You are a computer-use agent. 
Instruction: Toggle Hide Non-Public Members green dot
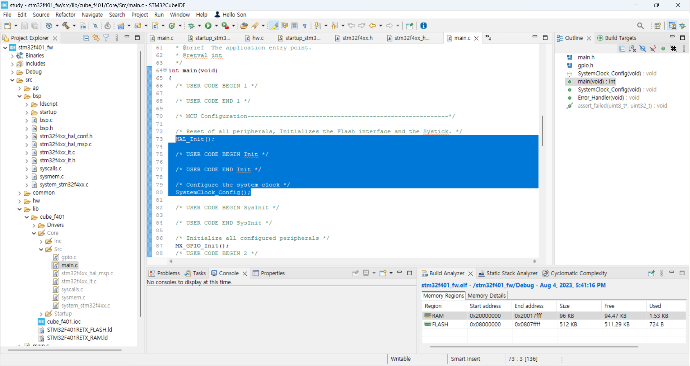(x=663, y=49)
